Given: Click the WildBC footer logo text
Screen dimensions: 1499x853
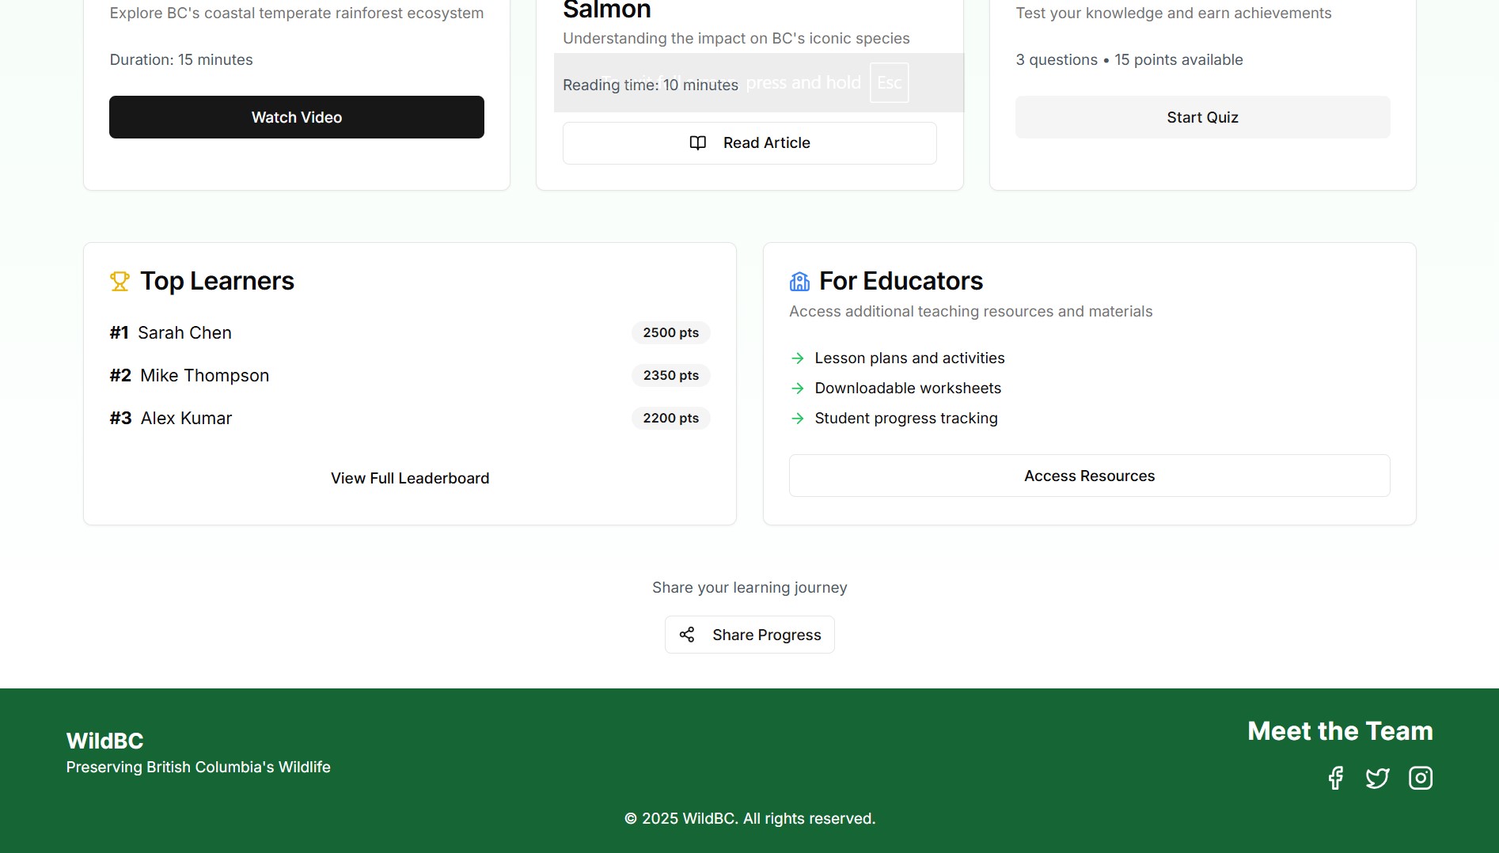Looking at the screenshot, I should point(104,741).
